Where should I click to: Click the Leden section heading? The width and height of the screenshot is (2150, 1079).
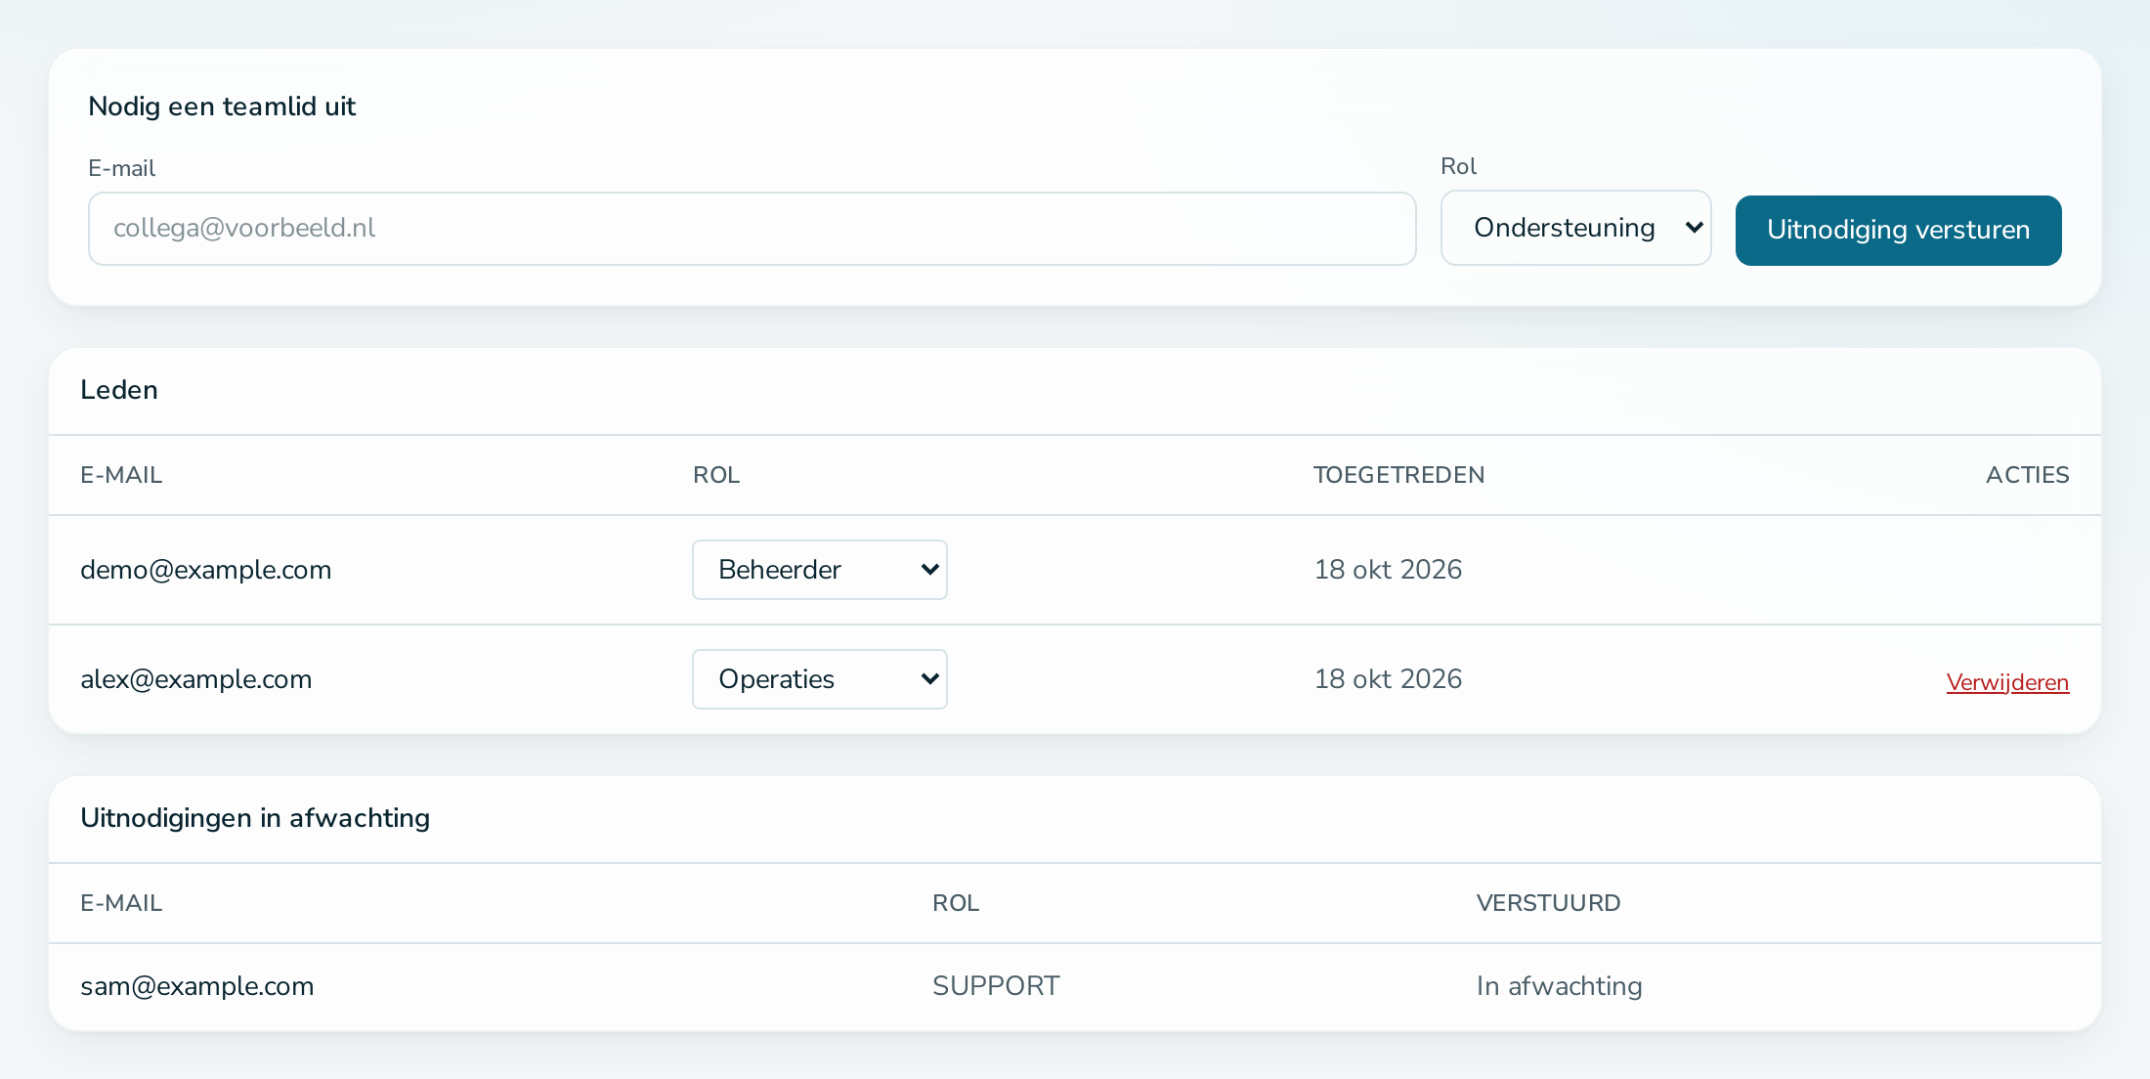pyautogui.click(x=119, y=390)
